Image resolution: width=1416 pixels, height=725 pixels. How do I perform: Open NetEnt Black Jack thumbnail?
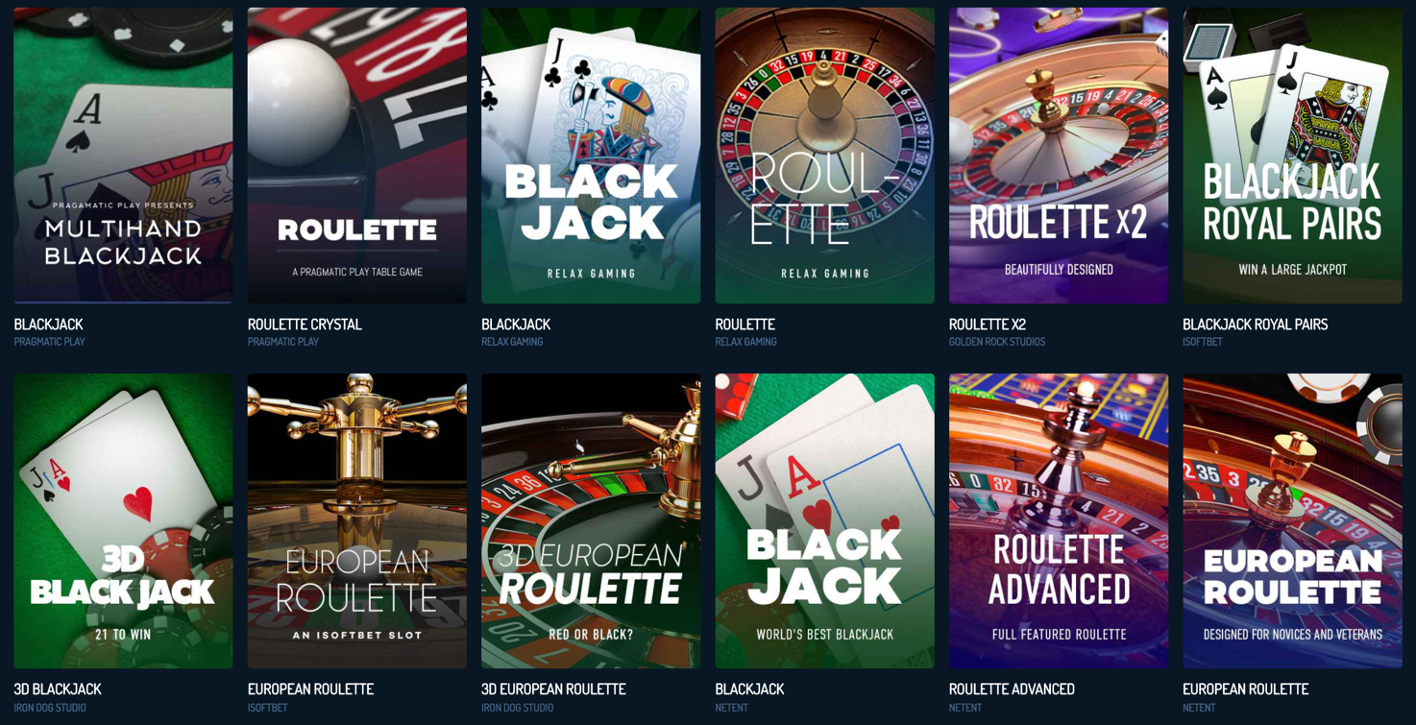(x=825, y=520)
